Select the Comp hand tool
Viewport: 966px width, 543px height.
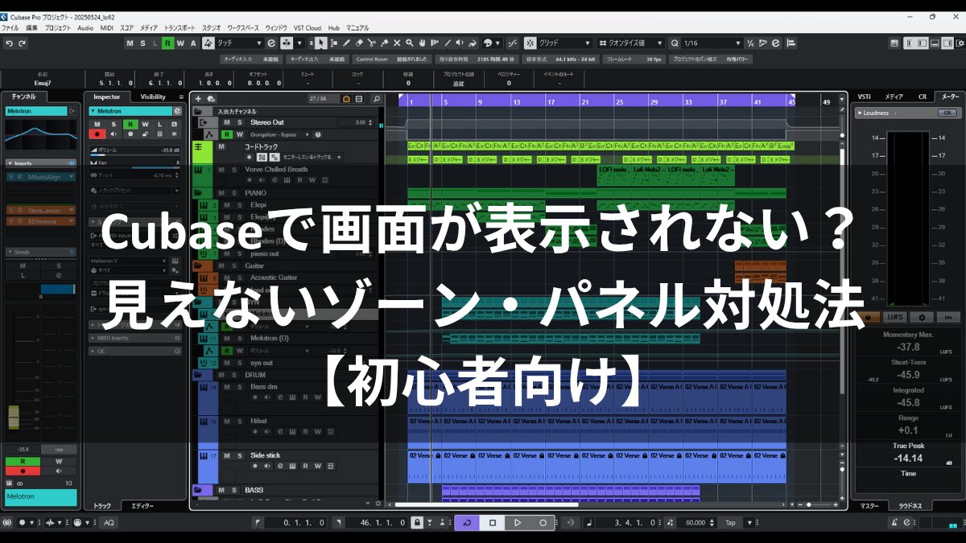point(423,43)
